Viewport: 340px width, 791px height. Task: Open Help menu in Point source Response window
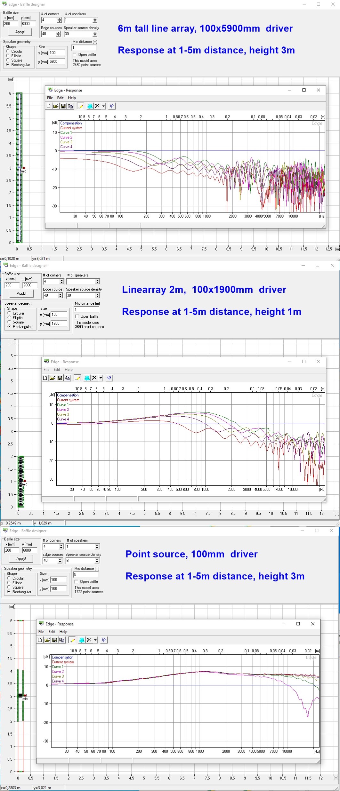tap(63, 632)
